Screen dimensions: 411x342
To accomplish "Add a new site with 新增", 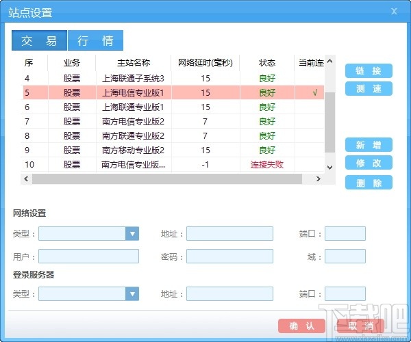I will pos(369,145).
